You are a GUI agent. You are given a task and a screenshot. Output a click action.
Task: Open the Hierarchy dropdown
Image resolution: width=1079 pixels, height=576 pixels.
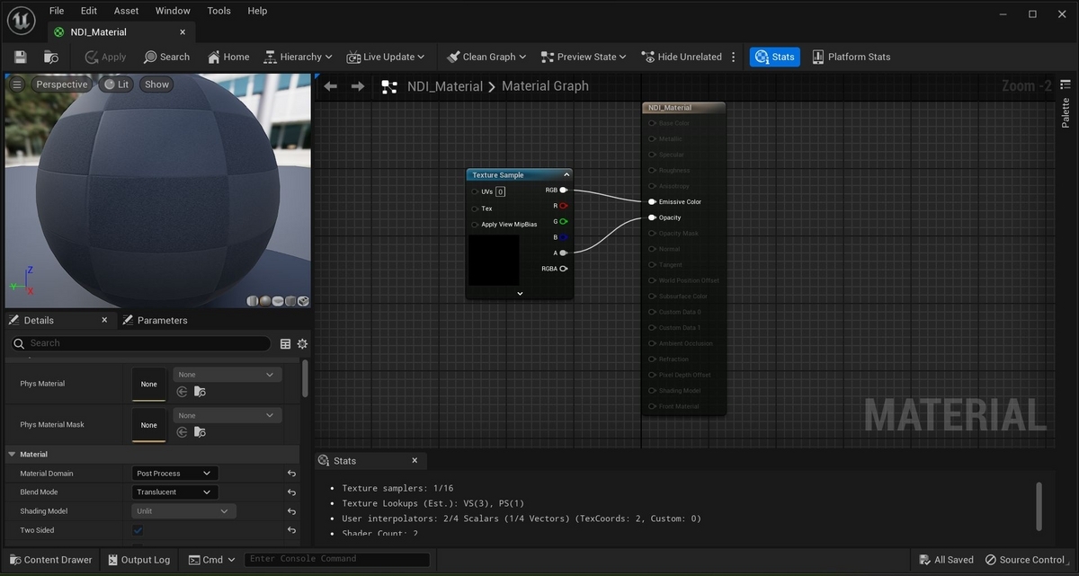(x=299, y=57)
